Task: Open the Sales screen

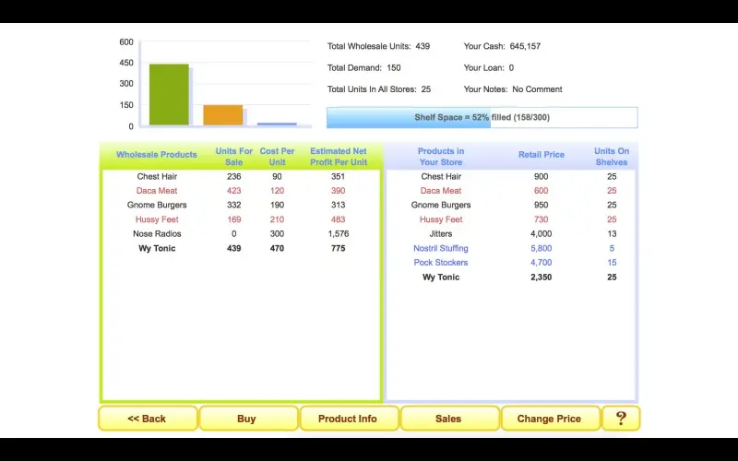Action: click(x=448, y=419)
